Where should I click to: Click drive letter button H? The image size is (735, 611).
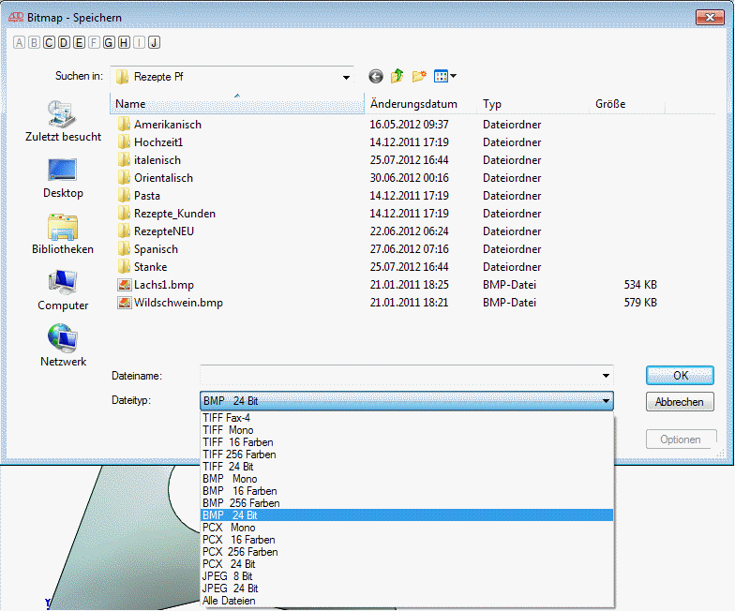point(124,43)
